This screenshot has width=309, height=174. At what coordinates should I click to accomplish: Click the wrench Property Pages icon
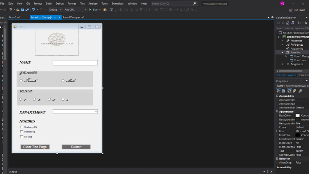click(300, 91)
